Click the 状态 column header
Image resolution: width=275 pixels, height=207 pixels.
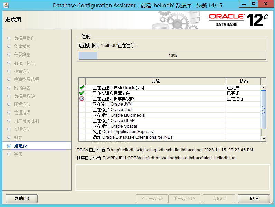click(x=244, y=81)
